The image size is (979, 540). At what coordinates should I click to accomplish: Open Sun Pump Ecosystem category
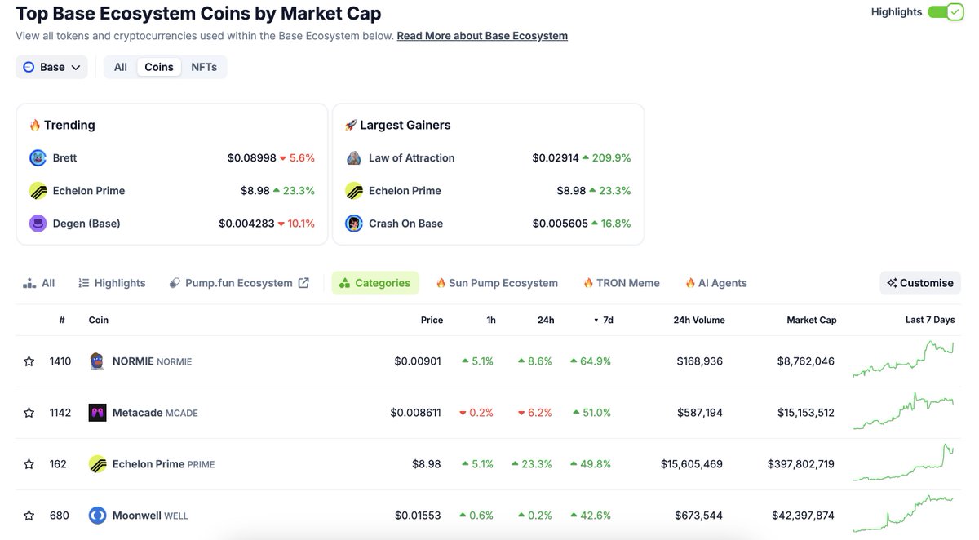[497, 283]
